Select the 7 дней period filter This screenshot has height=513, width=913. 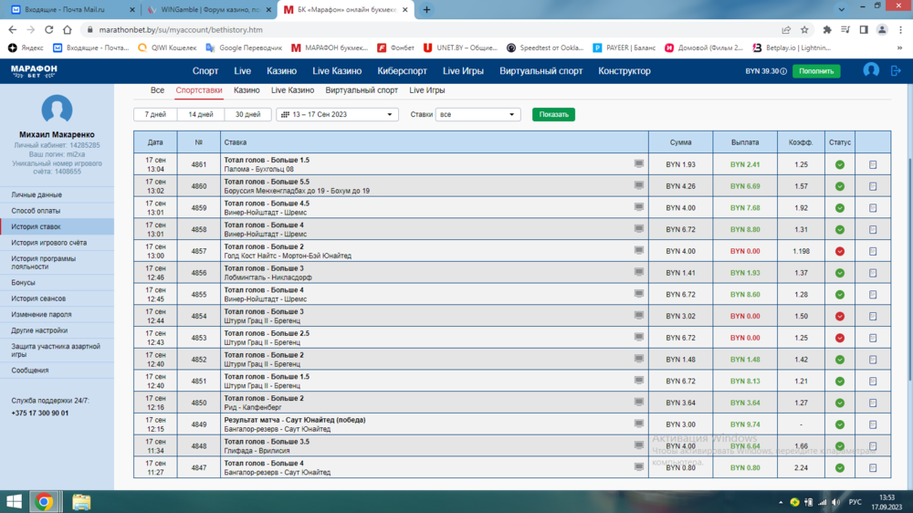(x=155, y=115)
